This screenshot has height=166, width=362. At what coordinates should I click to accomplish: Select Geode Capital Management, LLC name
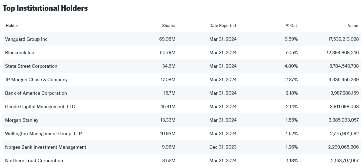40,107
